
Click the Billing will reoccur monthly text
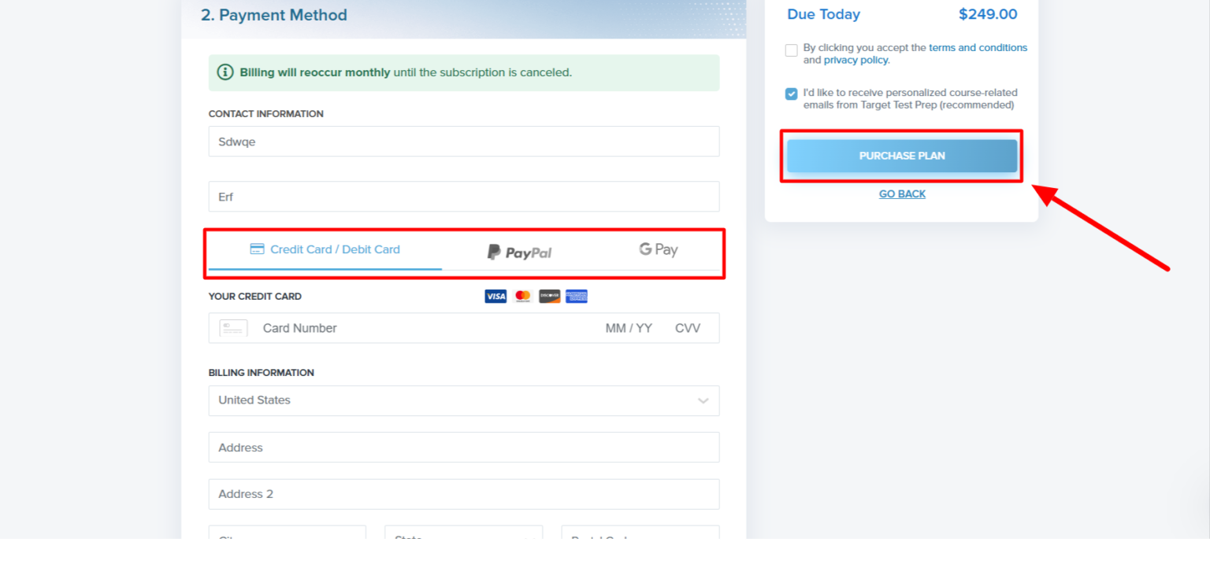tap(315, 72)
